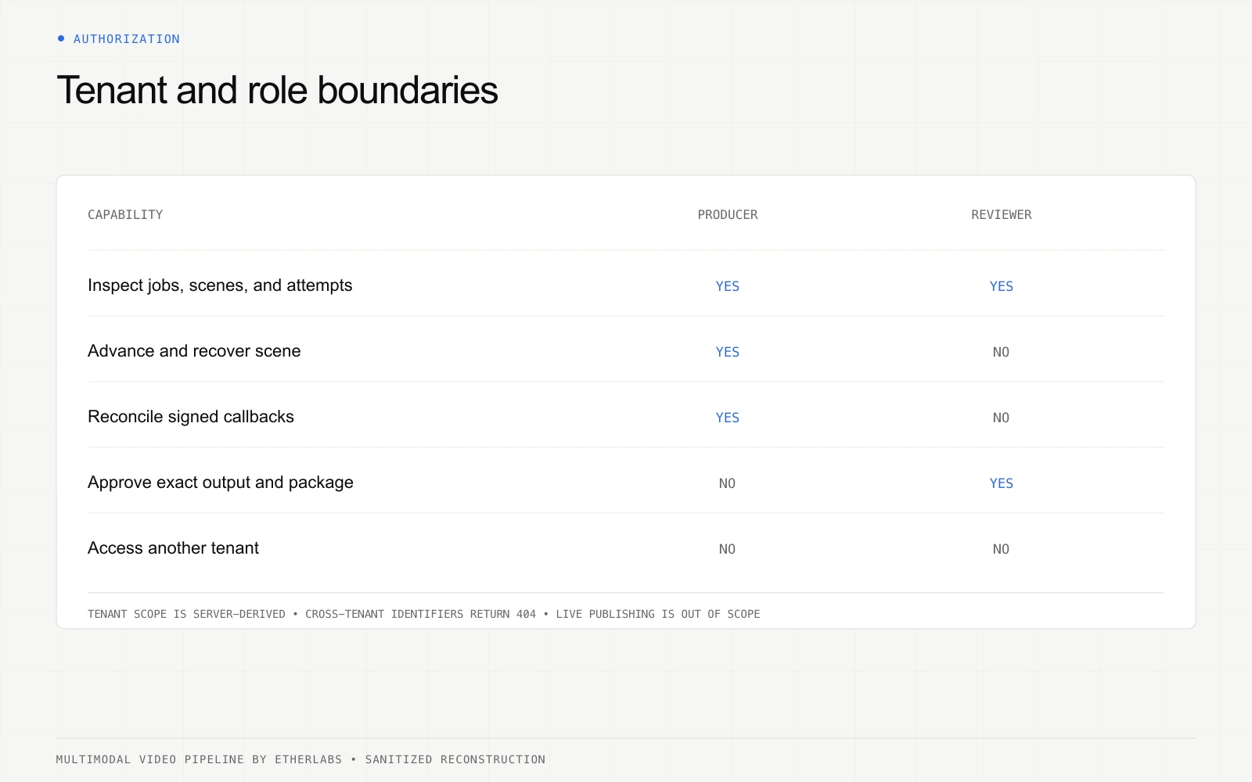The image size is (1252, 782).
Task: Click Reviewer YES for Approve exact output
Action: click(x=1002, y=483)
